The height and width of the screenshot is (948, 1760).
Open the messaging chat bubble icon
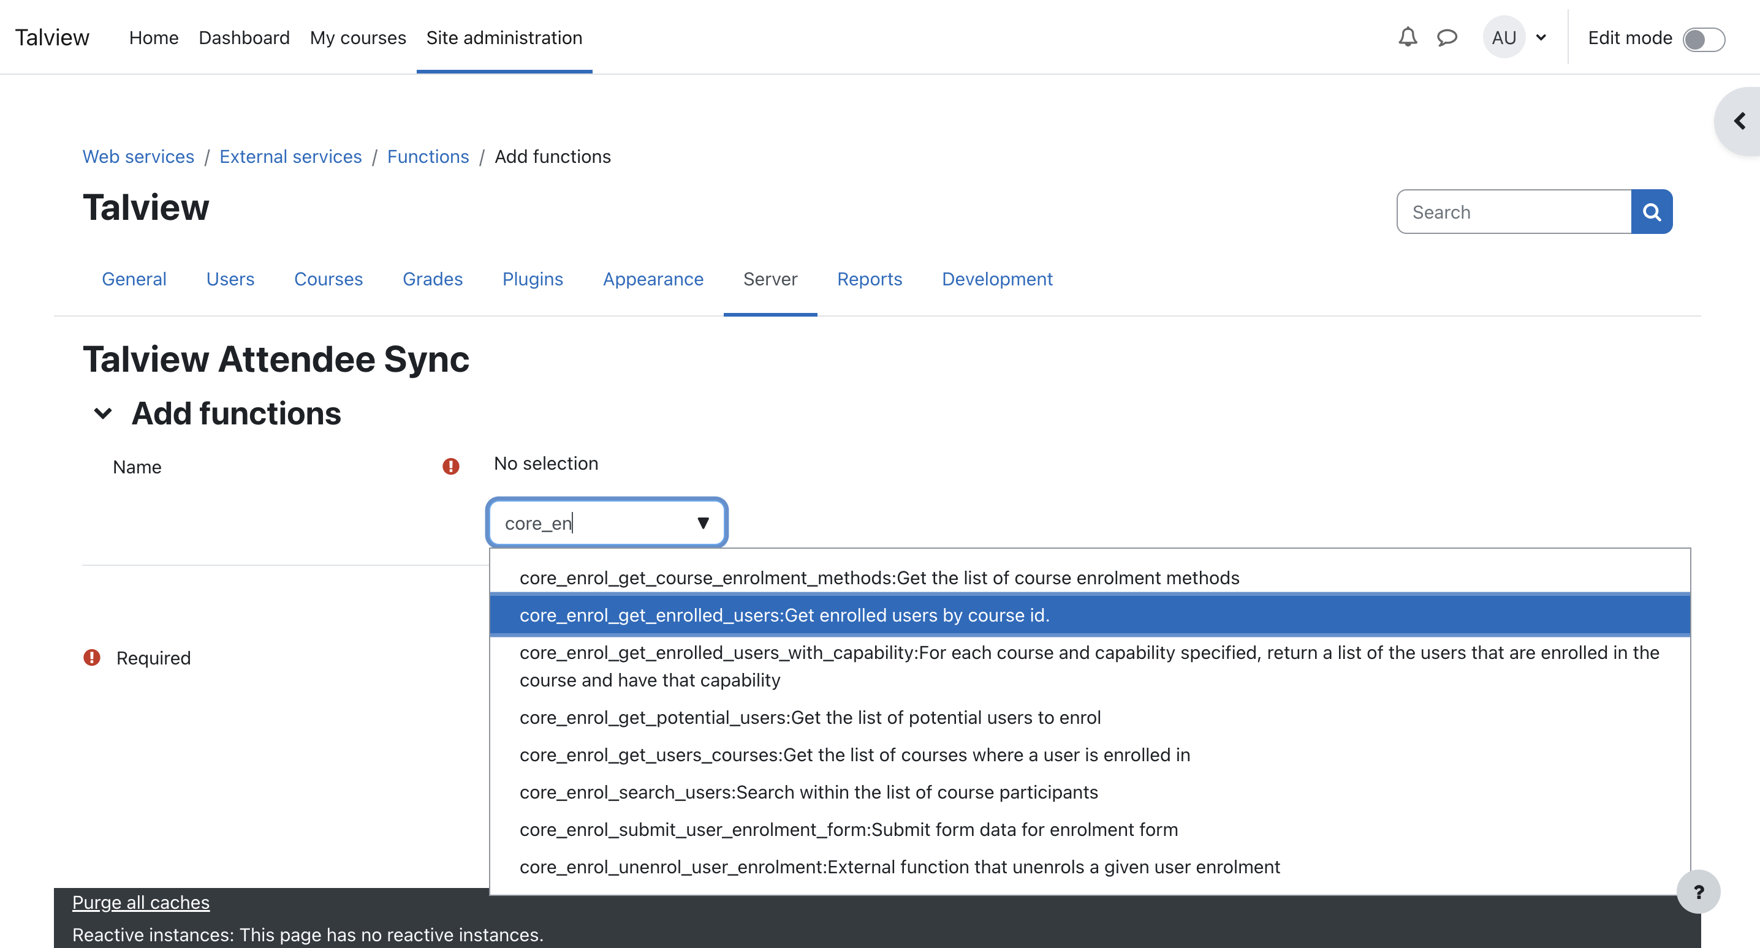(1446, 37)
